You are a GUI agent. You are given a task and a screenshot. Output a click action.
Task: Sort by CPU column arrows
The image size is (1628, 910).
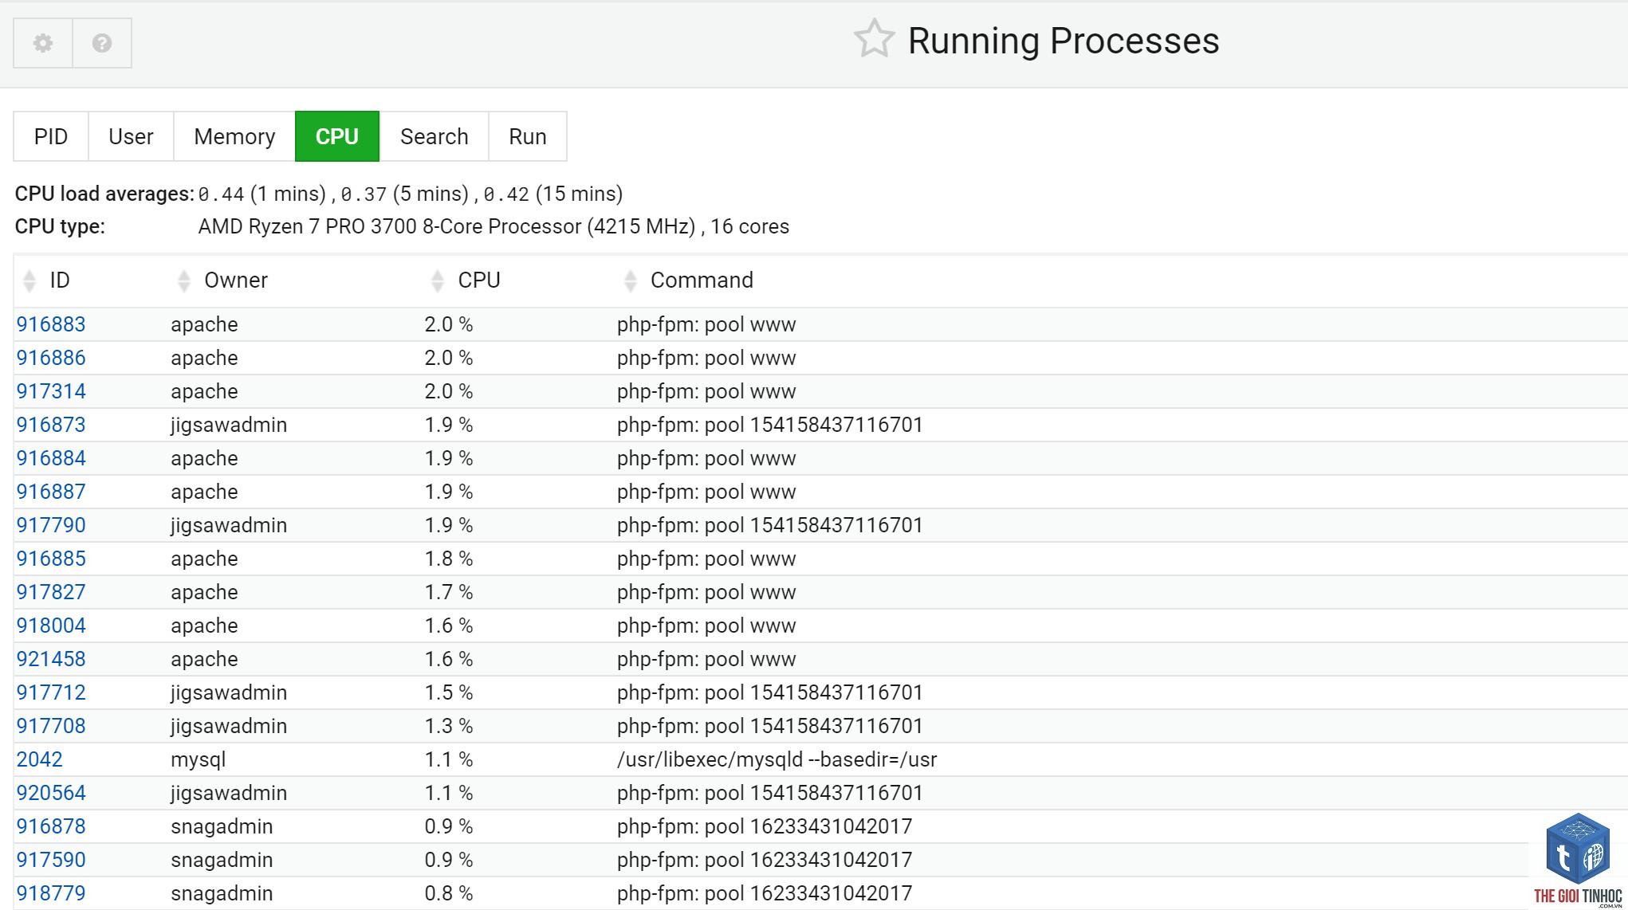click(437, 280)
